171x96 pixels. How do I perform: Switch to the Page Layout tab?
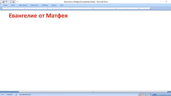coord(23,5)
